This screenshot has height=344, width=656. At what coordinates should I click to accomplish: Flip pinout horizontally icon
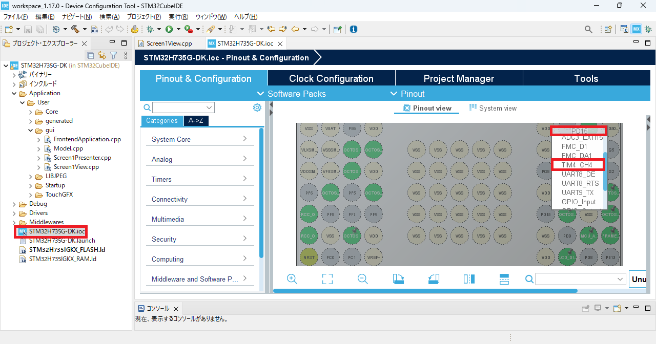click(469, 279)
